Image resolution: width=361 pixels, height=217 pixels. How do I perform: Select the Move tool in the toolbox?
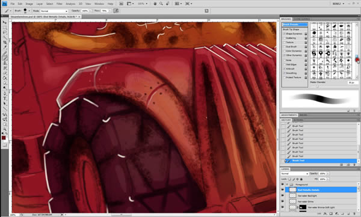tap(4, 22)
